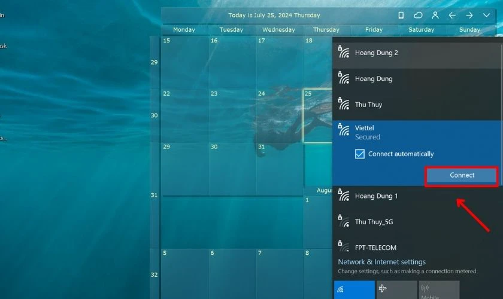This screenshot has width=503, height=299.
Task: Click the Wednesday column header
Action: pos(278,30)
